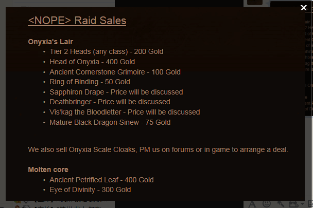This screenshot has height=208, width=313.
Task: Click the screenshot scissors icon
Action: [292, 204]
